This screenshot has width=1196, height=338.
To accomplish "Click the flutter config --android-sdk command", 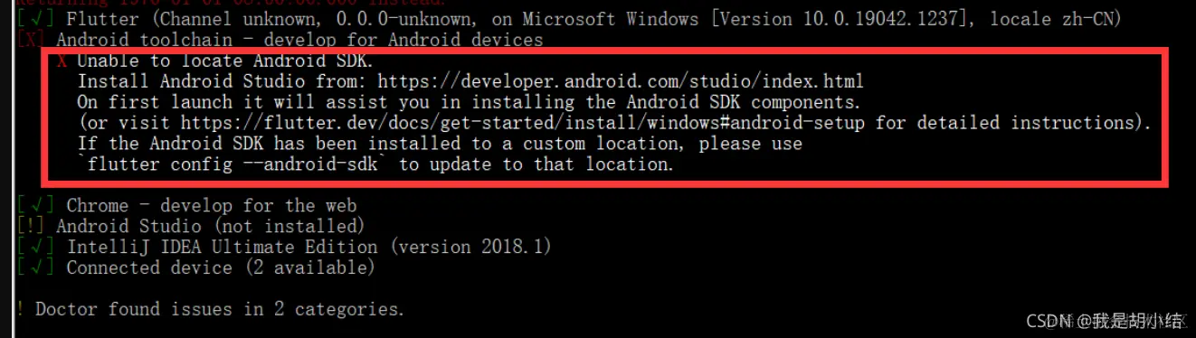I will click(x=233, y=164).
